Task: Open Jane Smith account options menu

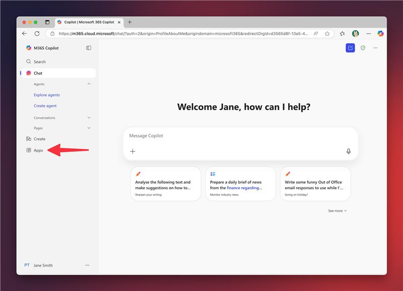Action: (x=87, y=265)
